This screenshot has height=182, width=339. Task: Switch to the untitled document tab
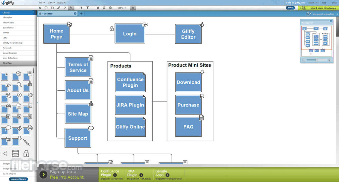56,13
